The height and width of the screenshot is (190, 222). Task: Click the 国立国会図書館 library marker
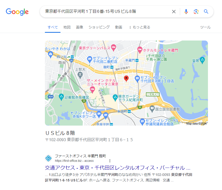point(152,109)
